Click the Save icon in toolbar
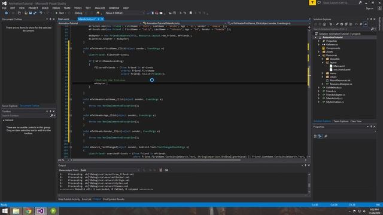This screenshot has width=383, height=215. click(31, 13)
